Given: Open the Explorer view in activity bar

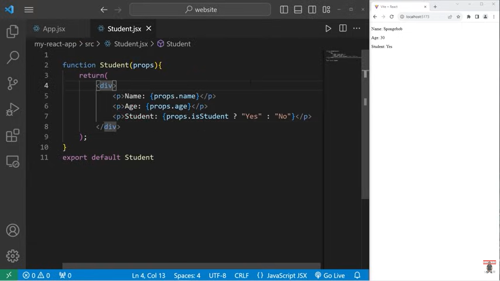Looking at the screenshot, I should tap(12, 31).
